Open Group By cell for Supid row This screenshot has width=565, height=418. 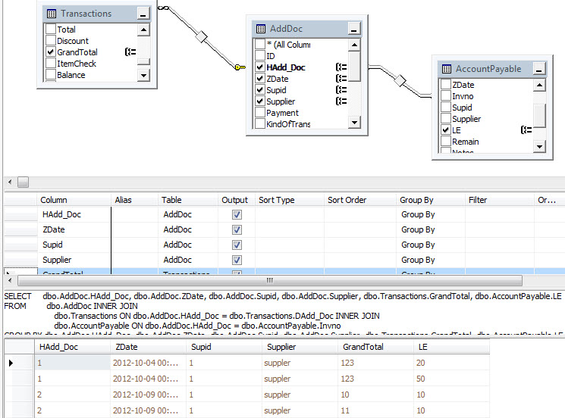click(431, 245)
